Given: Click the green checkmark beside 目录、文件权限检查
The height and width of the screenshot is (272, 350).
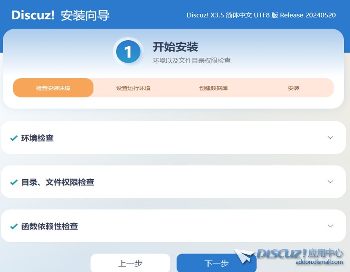Looking at the screenshot, I should coord(14,182).
